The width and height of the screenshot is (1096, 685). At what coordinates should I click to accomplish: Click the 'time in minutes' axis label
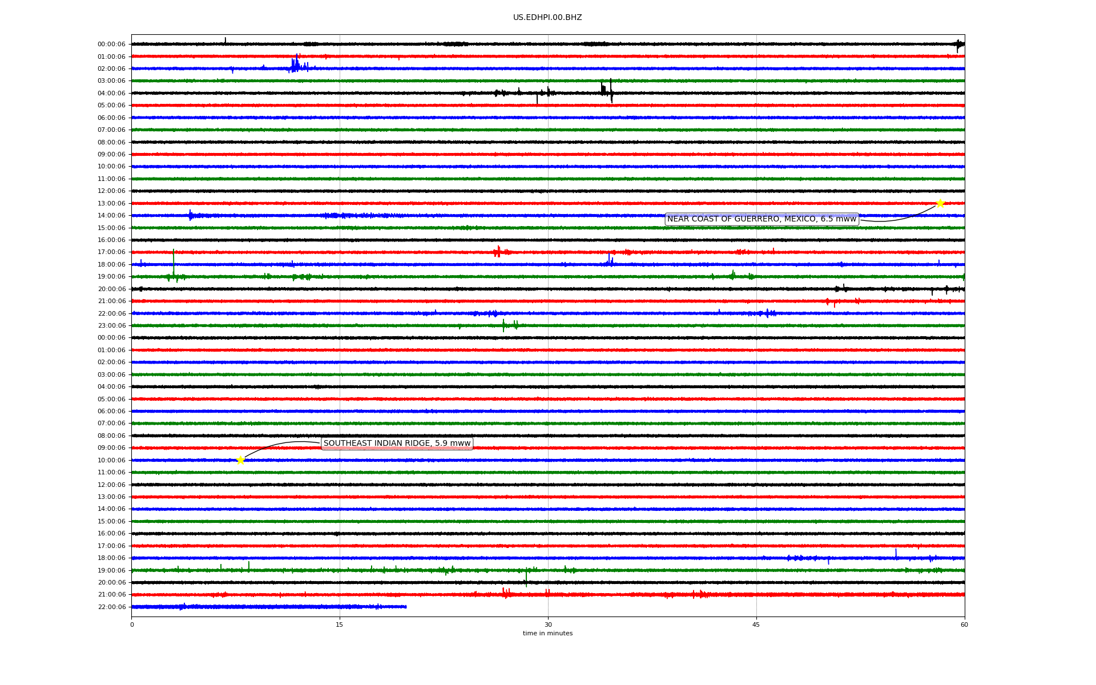point(547,634)
